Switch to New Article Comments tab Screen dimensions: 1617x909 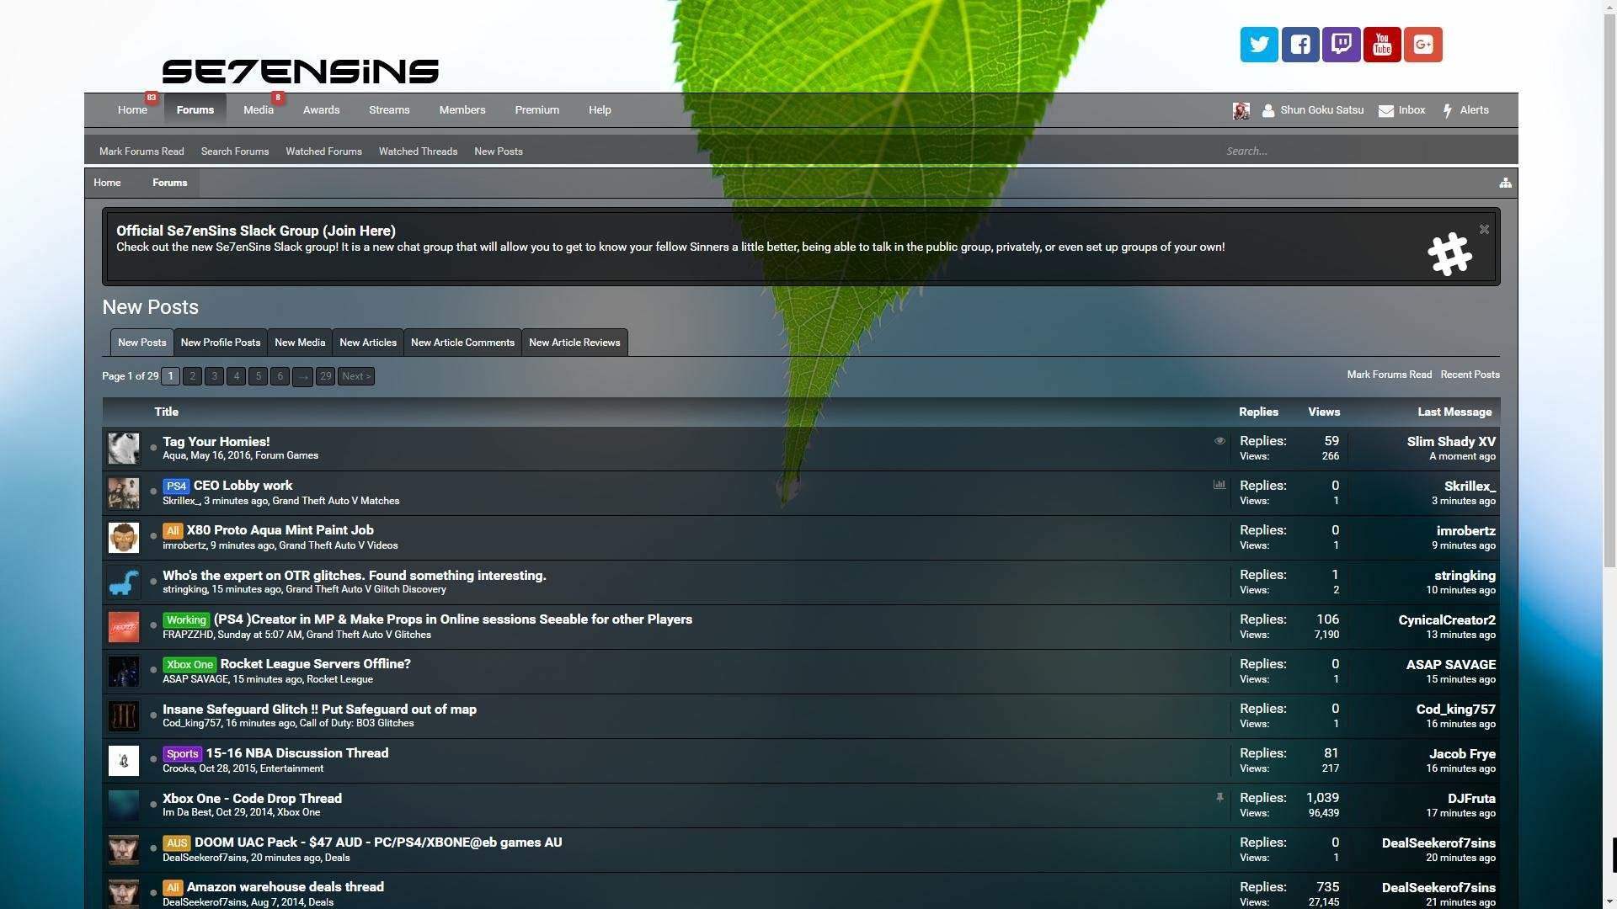pos(462,343)
